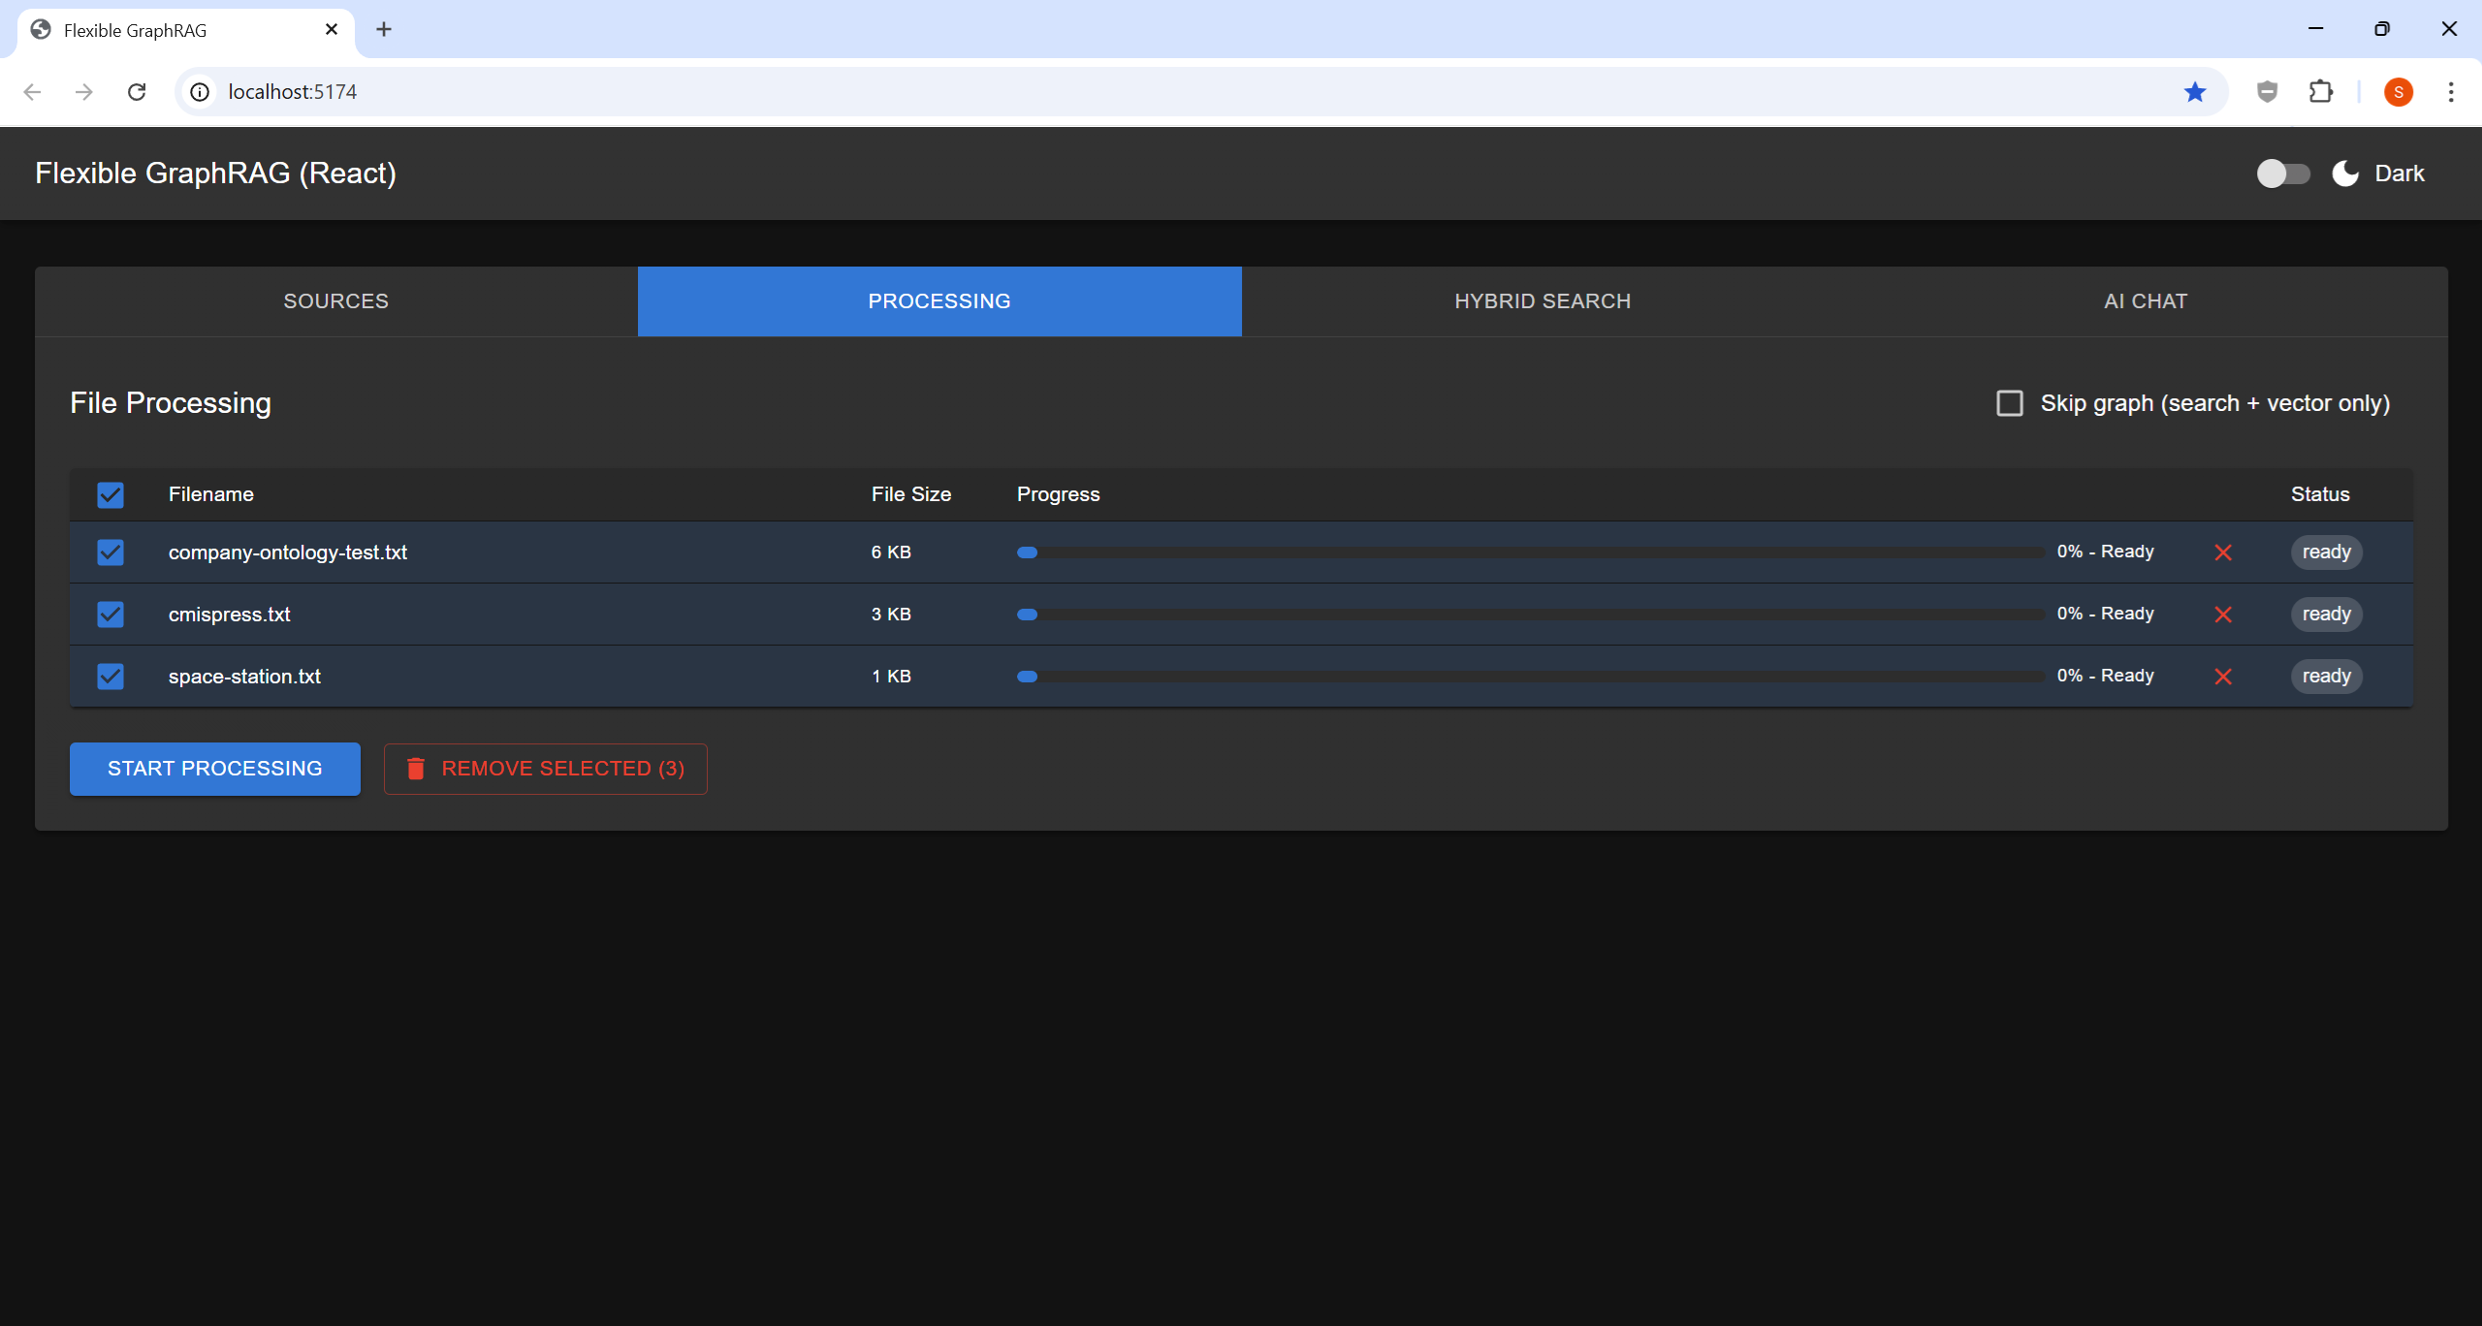Screen dimensions: 2482x1326
Task: Click the red X beside space-station.txt
Action: click(2223, 677)
